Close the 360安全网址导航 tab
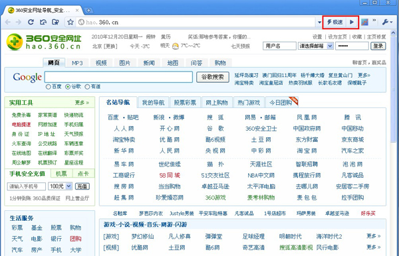This screenshot has width=399, height=256. 77,11
